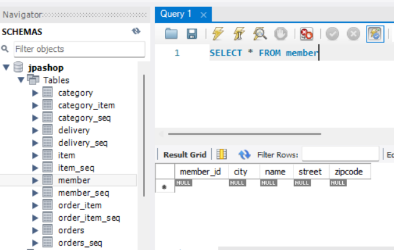The height and width of the screenshot is (250, 394).
Task: Toggle the result grid column layout icon
Action: click(222, 154)
